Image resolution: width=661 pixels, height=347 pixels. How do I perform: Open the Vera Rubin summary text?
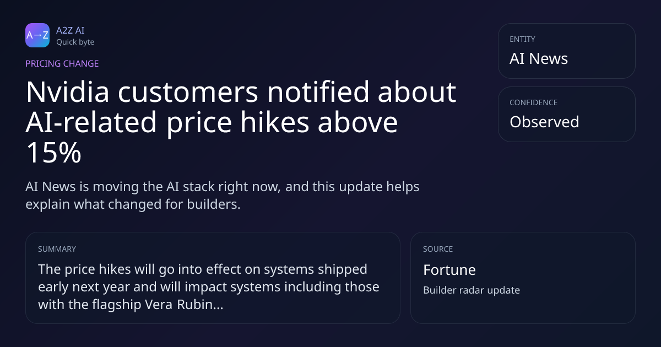click(209, 287)
